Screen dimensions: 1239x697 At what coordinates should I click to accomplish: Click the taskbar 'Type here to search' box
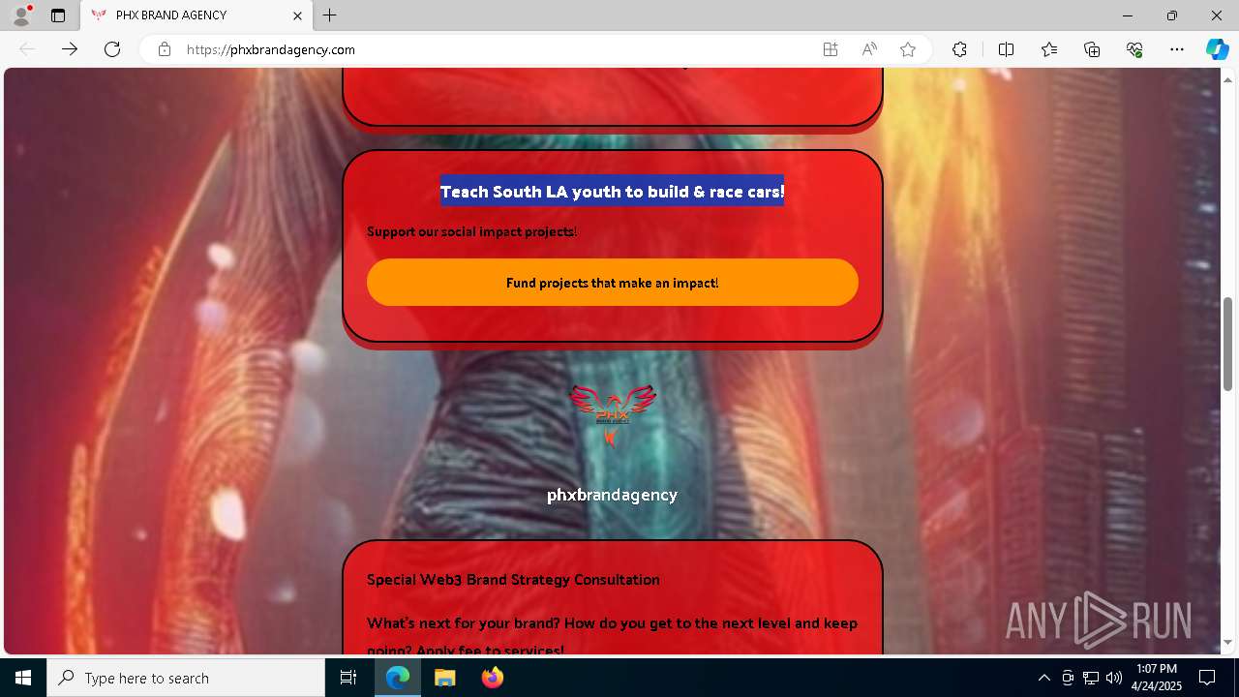[x=186, y=678]
